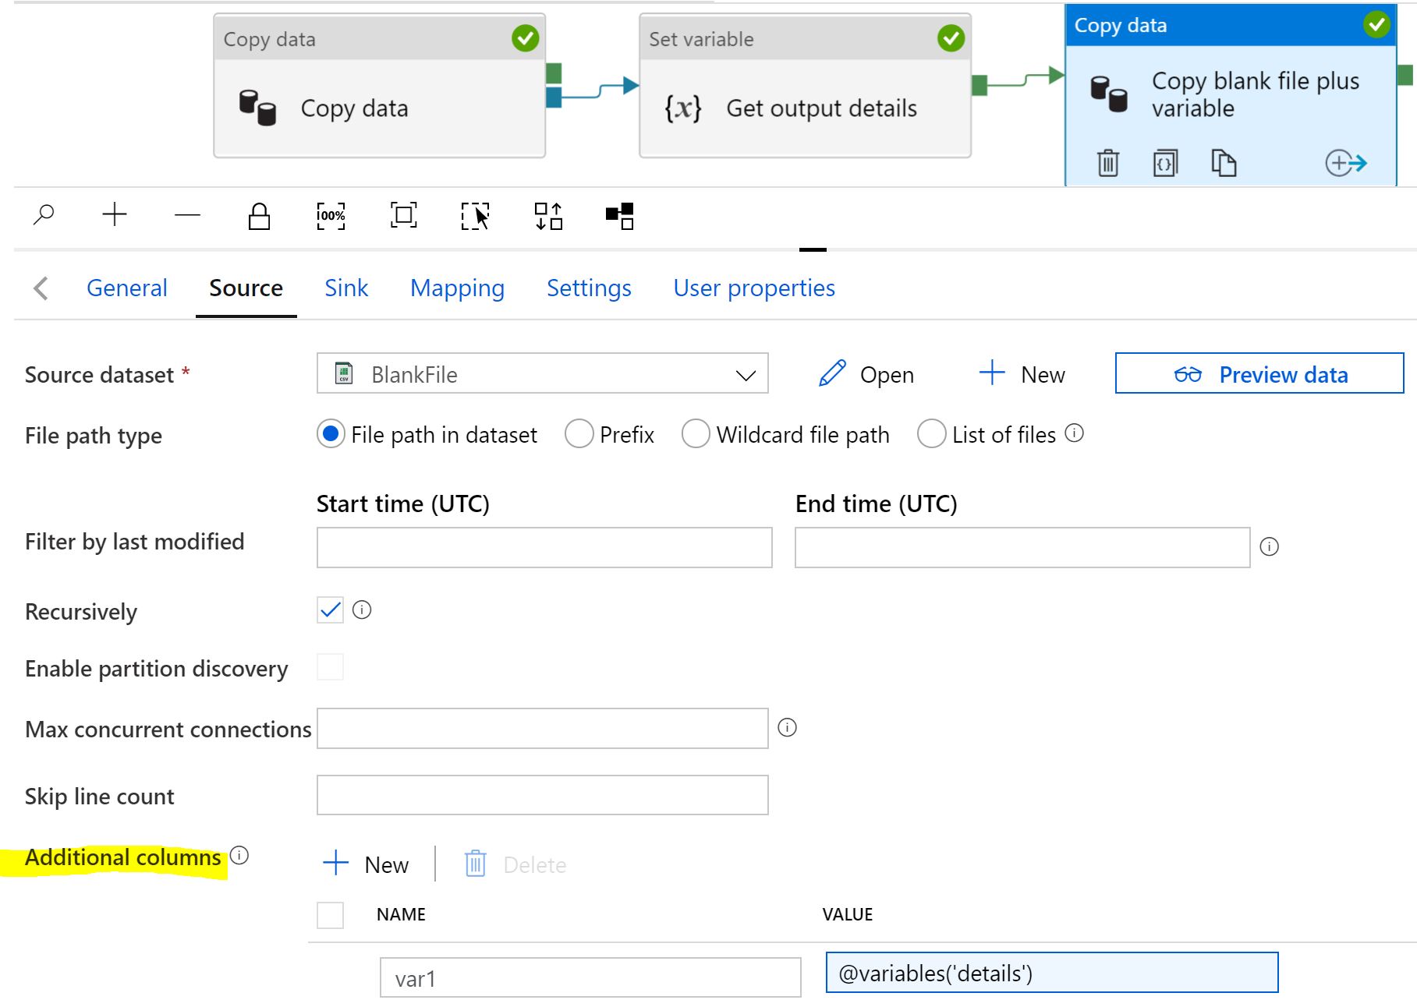Click info icon beside Recursively checkbox
The image size is (1417, 1007).
(362, 609)
